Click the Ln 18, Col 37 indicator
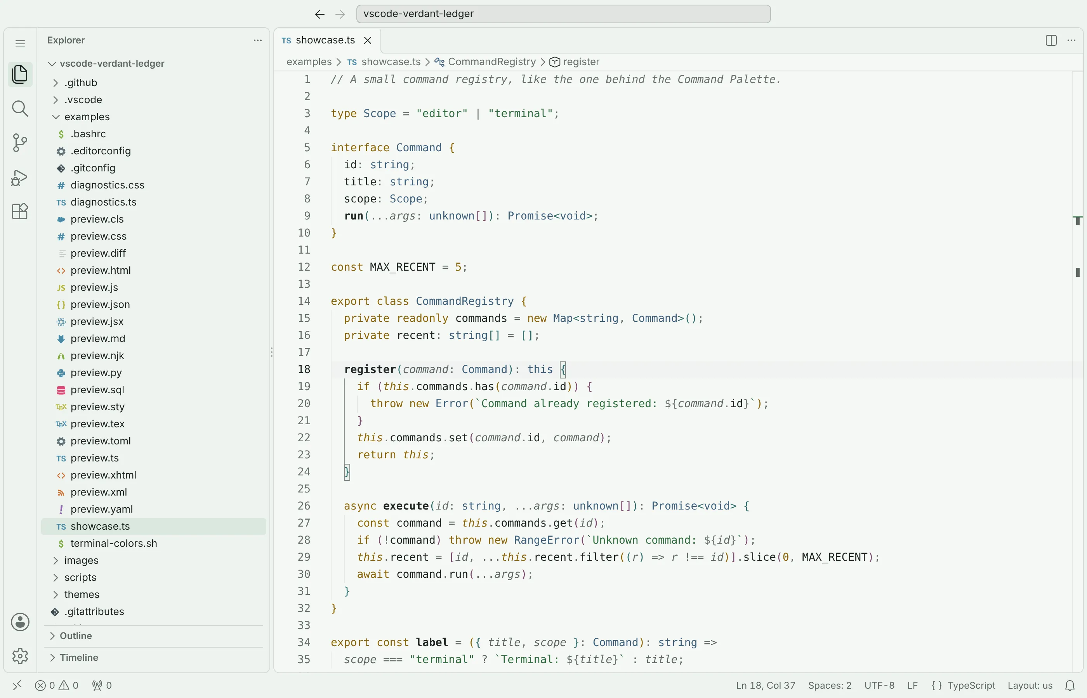 (766, 685)
